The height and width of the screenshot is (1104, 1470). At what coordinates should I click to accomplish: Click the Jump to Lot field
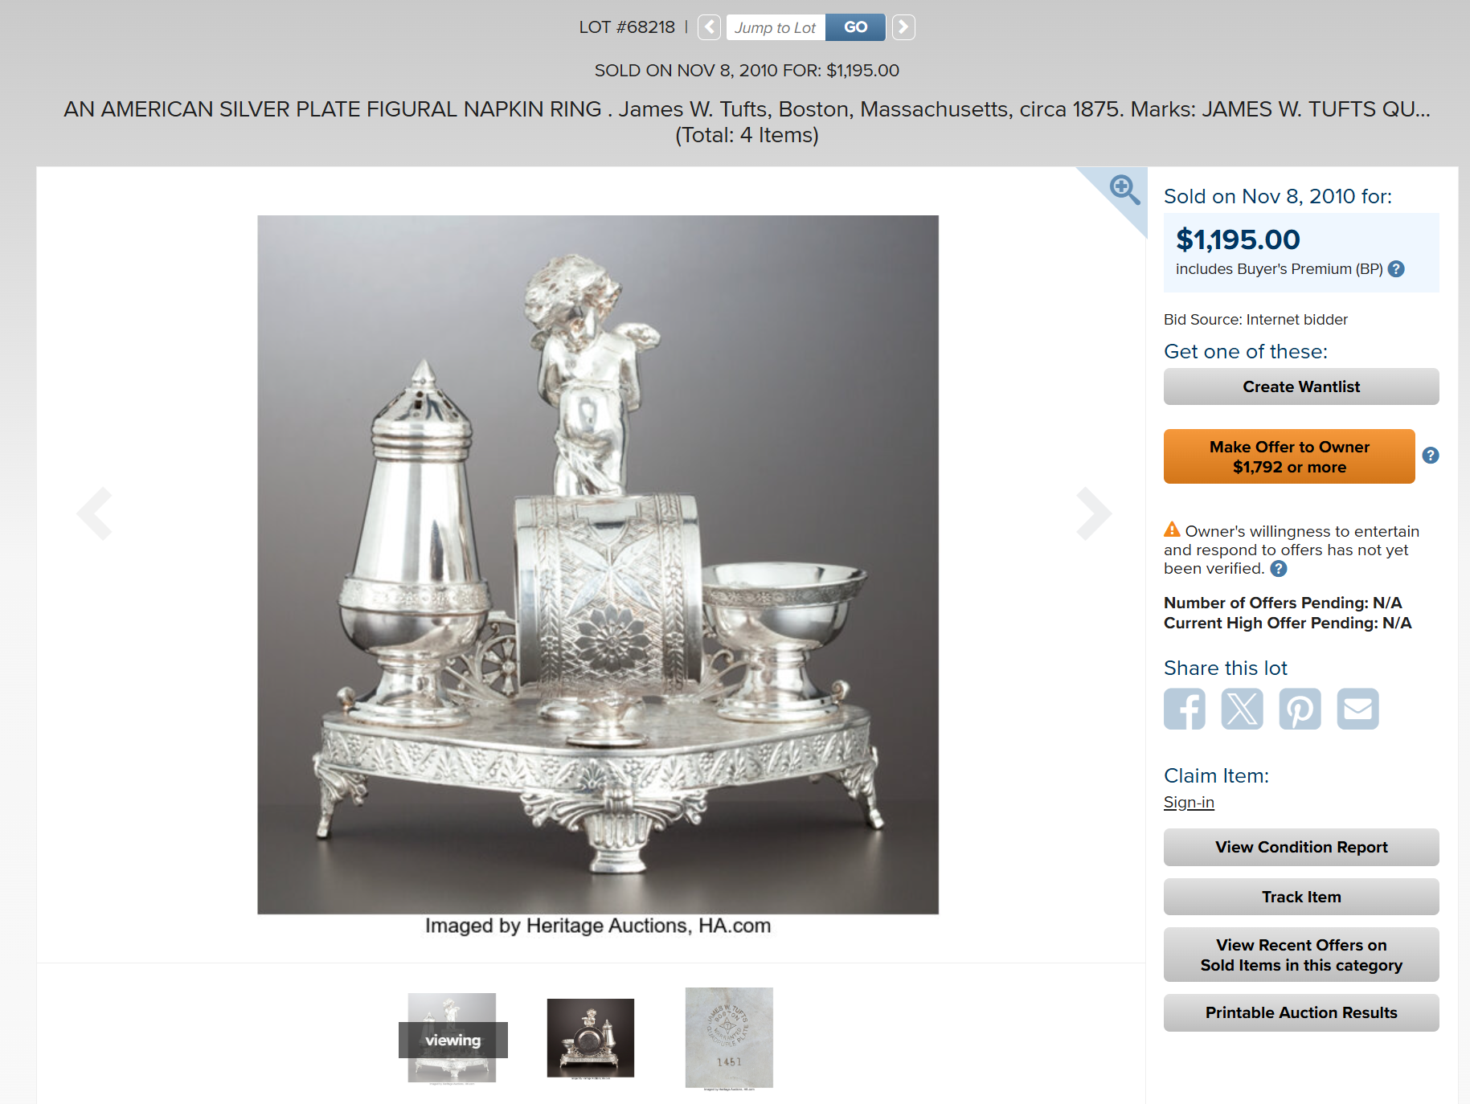776,27
